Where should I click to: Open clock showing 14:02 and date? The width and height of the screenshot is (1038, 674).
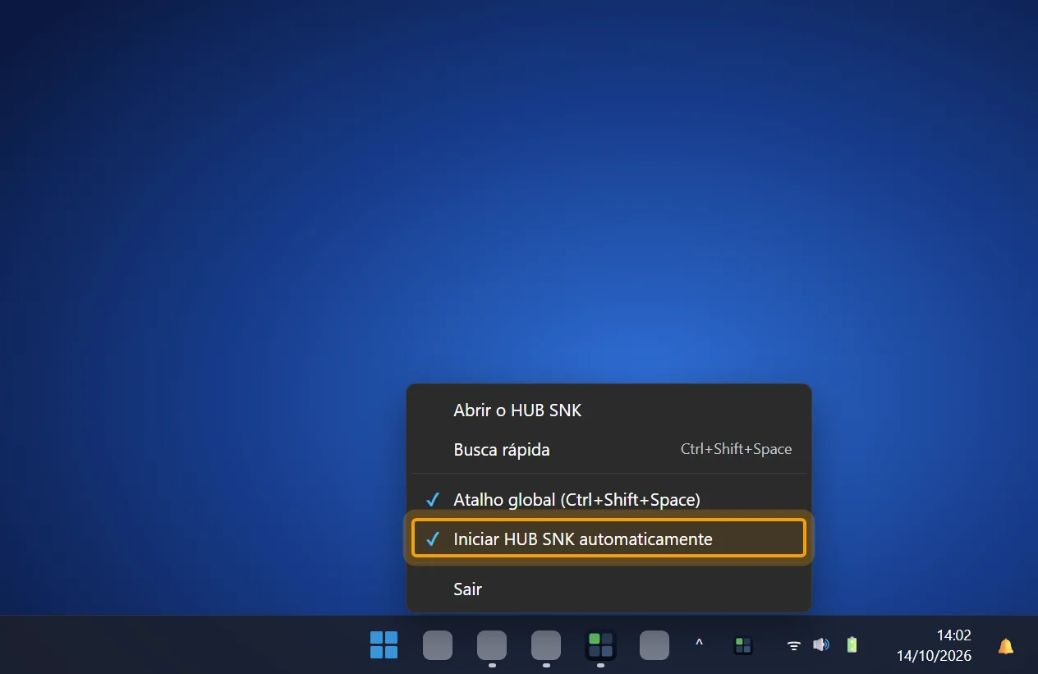pos(934,646)
